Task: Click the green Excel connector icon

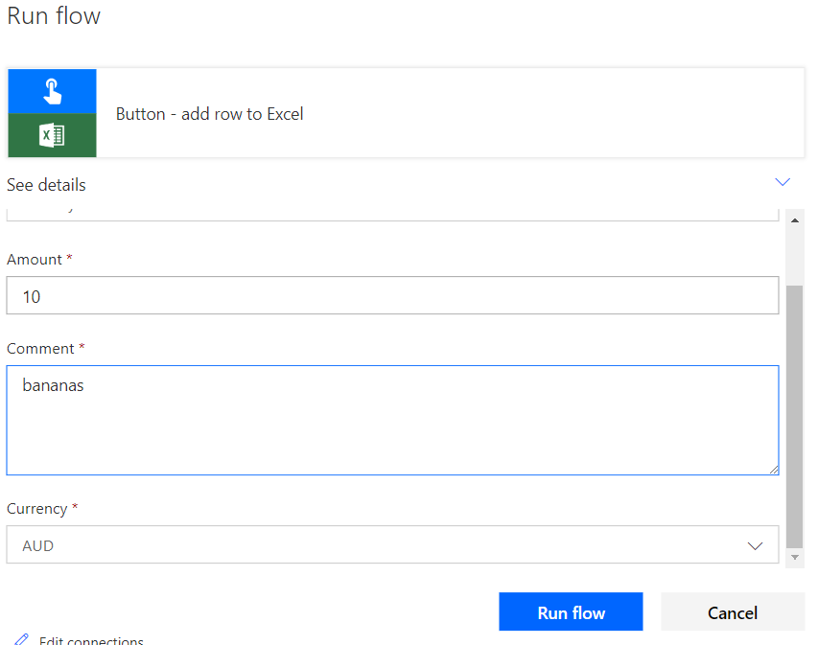Action: tap(52, 135)
